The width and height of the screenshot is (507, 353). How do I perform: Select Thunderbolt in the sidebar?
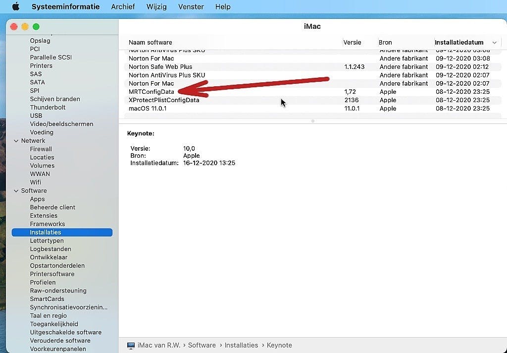(48, 107)
